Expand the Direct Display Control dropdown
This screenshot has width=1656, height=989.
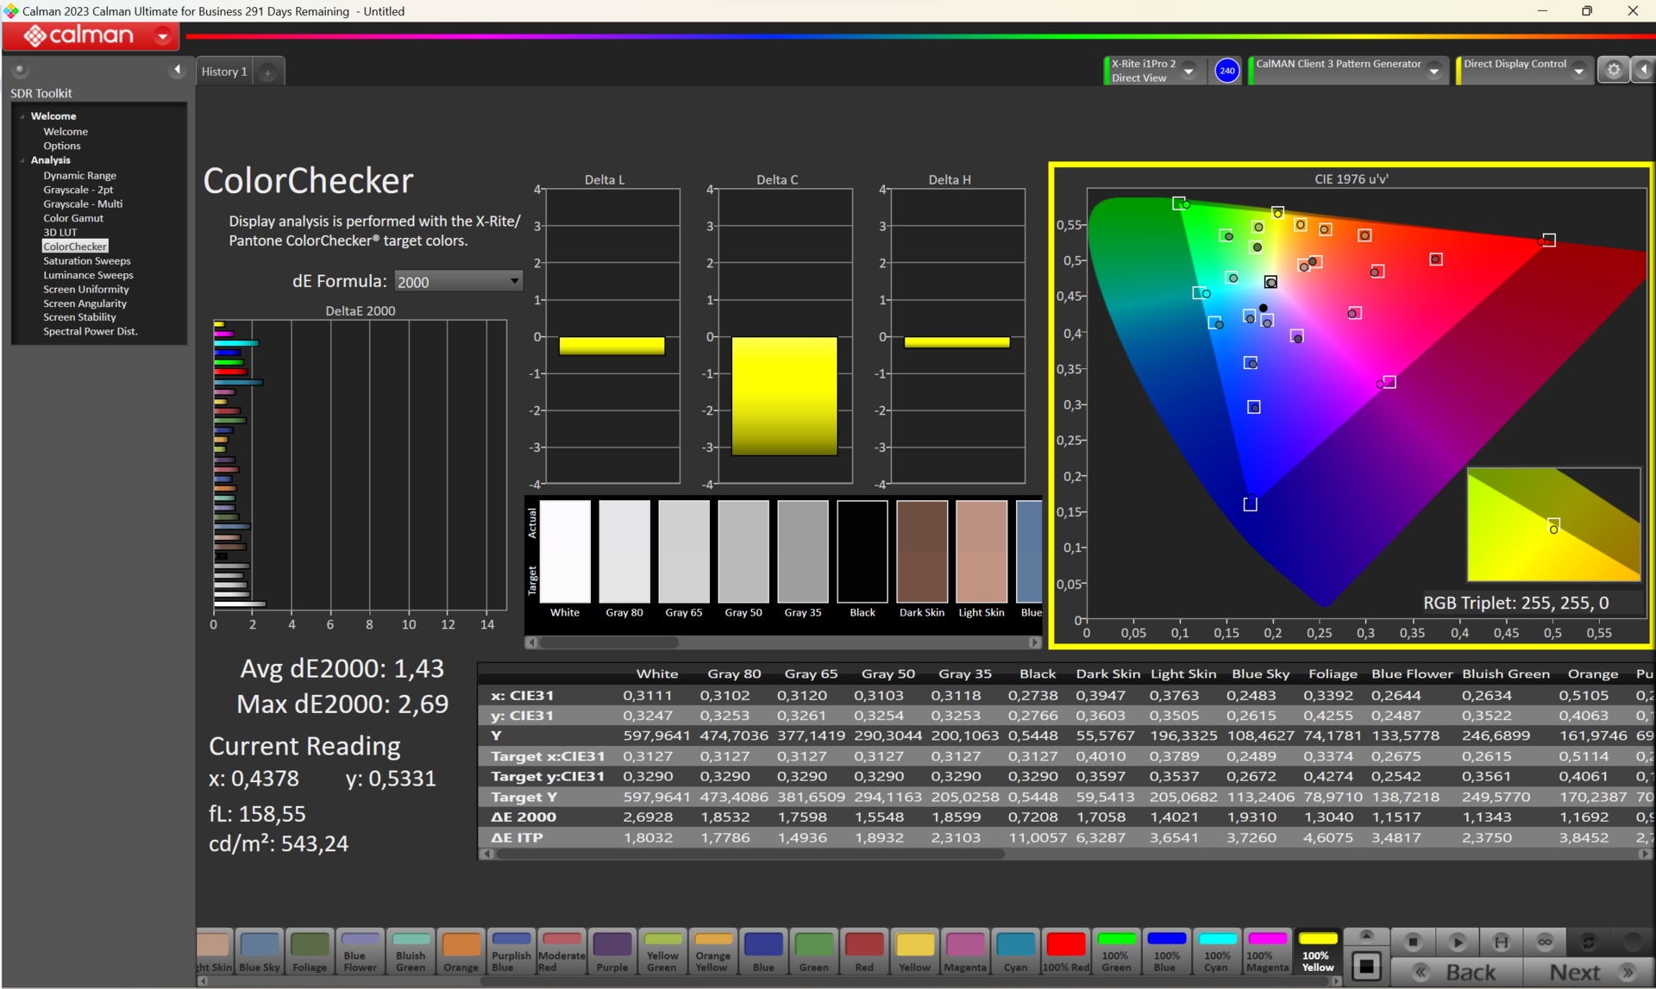[x=1578, y=72]
